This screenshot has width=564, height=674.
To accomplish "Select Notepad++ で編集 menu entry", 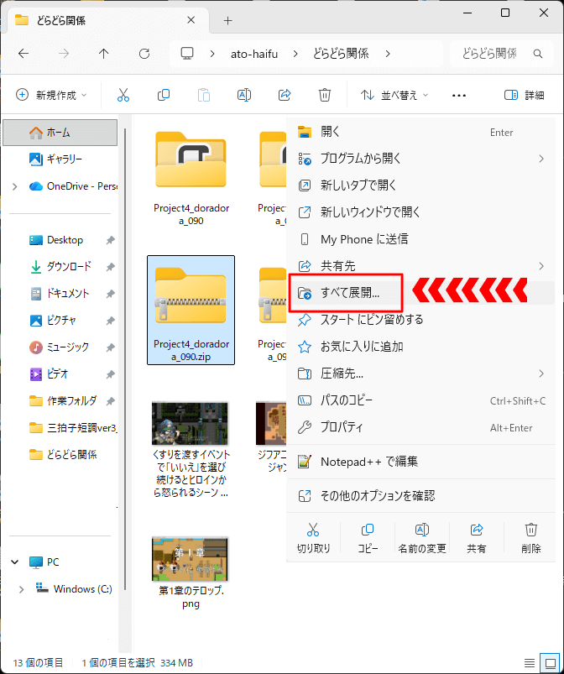I will click(368, 462).
